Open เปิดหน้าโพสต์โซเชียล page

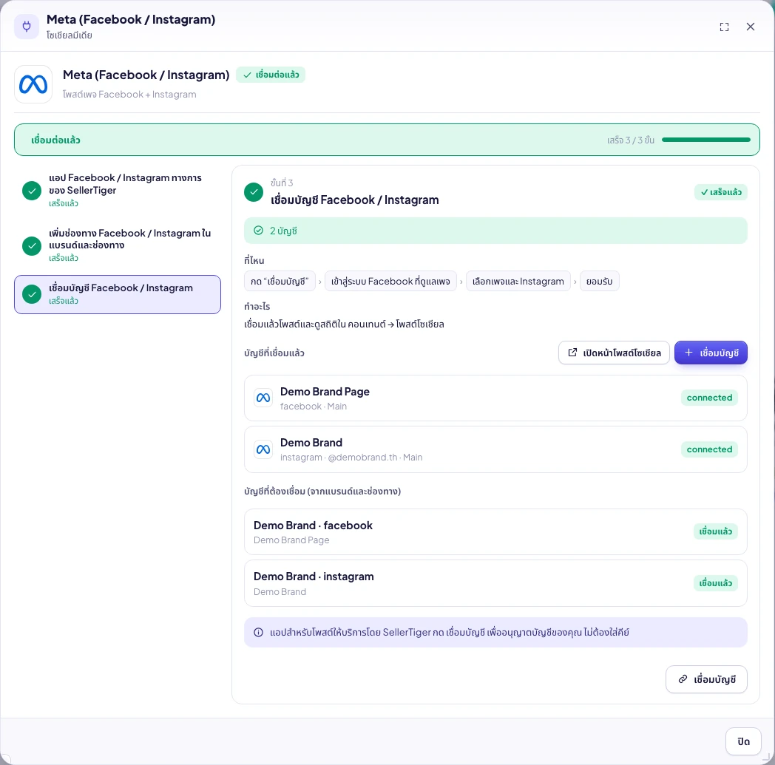(x=614, y=353)
